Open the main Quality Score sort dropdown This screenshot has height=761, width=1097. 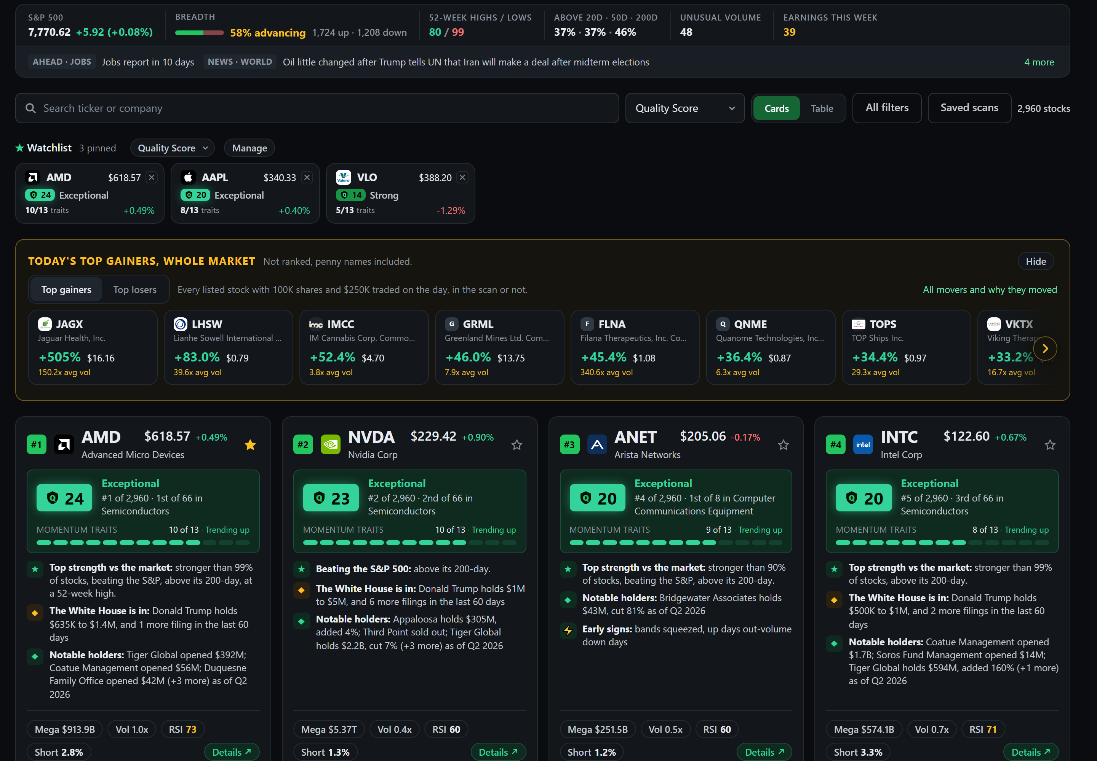(x=684, y=108)
